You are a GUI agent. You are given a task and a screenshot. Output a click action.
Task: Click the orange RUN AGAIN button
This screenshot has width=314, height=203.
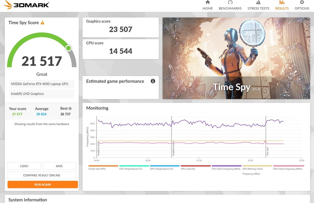point(43,184)
